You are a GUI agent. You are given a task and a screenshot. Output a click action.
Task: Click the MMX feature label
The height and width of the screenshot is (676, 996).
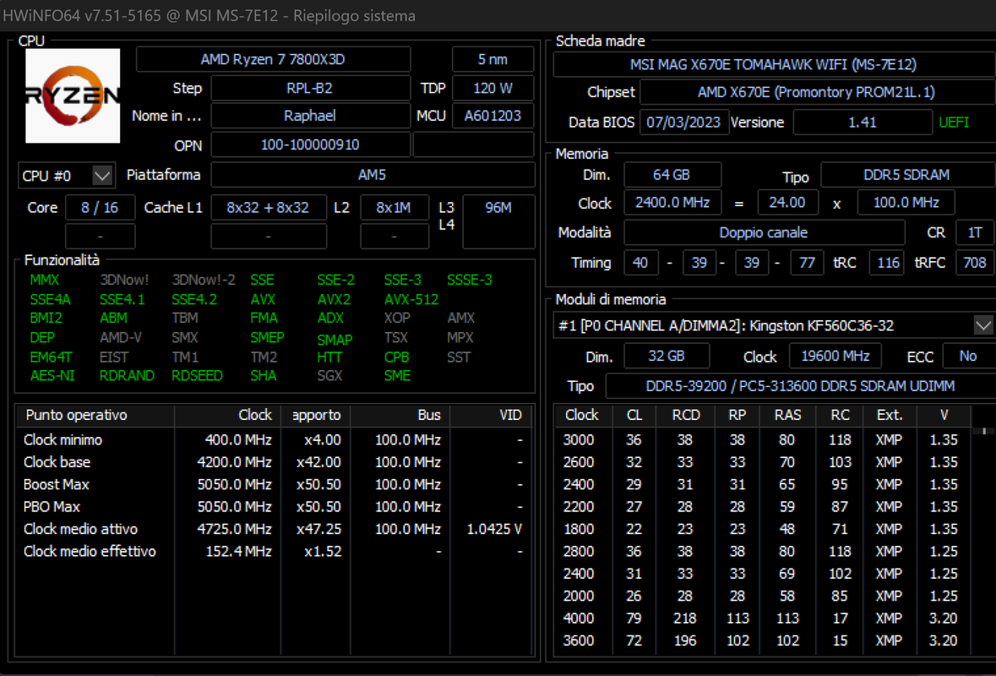pos(44,280)
